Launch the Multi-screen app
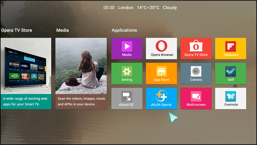The width and height of the screenshot is (257, 145). 196,98
